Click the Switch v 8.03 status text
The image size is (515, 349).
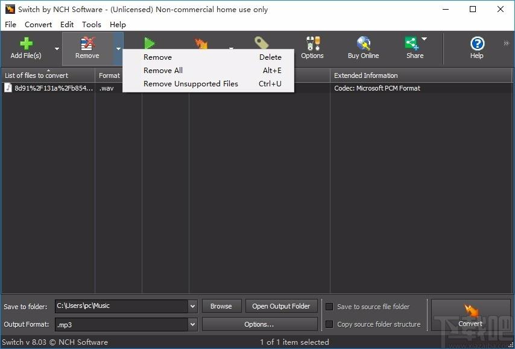pos(55,342)
